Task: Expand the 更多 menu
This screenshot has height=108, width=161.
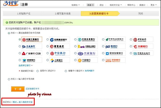Action: point(153,5)
